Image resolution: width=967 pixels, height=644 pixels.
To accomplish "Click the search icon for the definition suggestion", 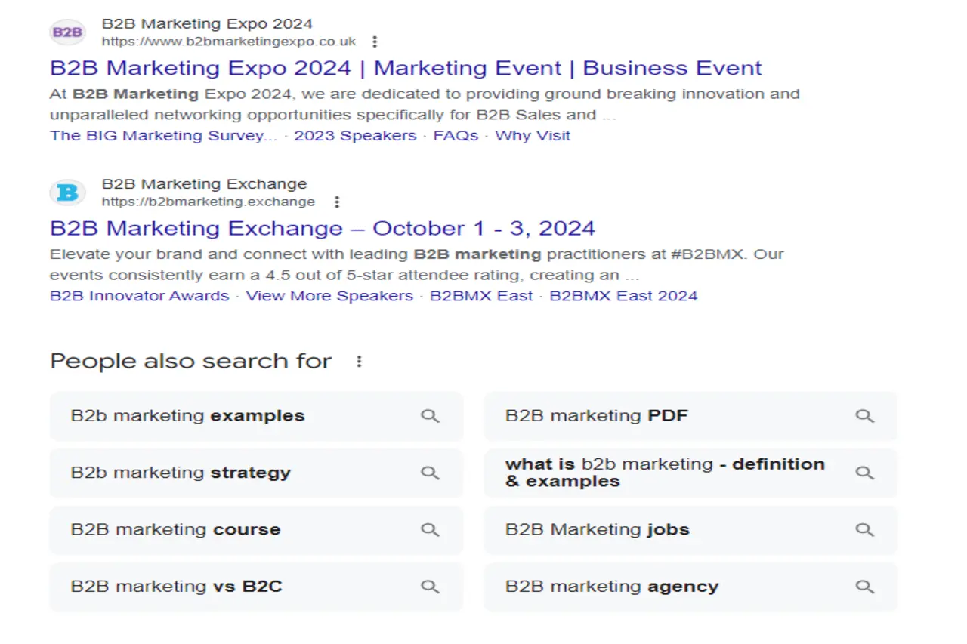I will coord(864,473).
